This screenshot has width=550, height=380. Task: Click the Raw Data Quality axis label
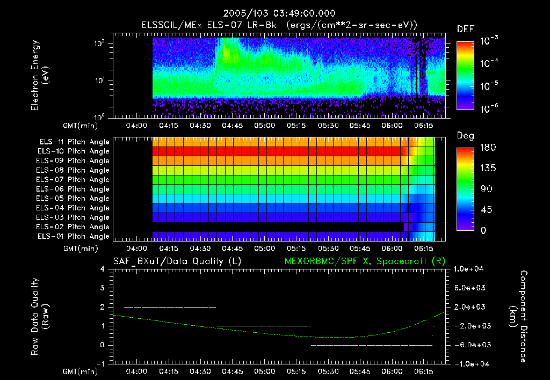point(40,317)
